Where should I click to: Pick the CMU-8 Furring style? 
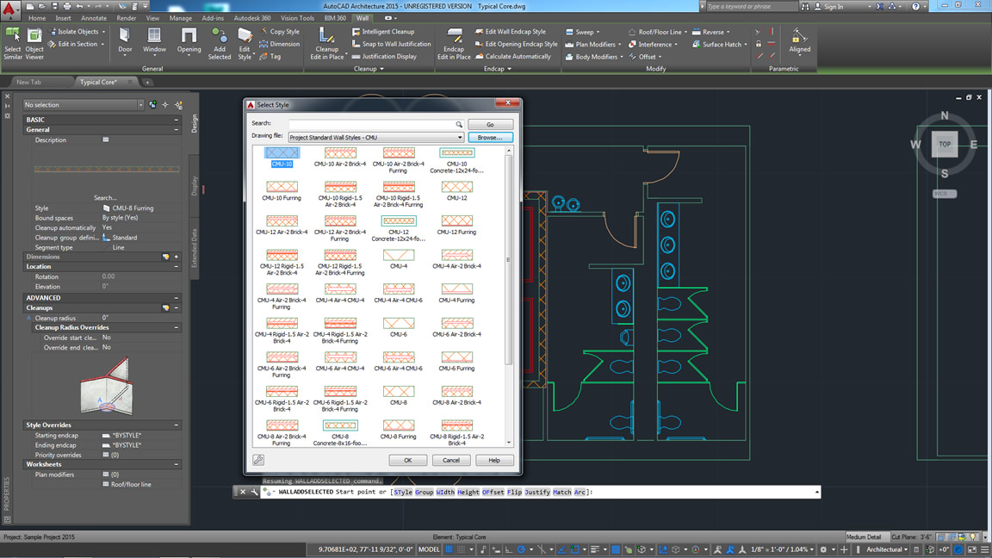click(x=399, y=430)
